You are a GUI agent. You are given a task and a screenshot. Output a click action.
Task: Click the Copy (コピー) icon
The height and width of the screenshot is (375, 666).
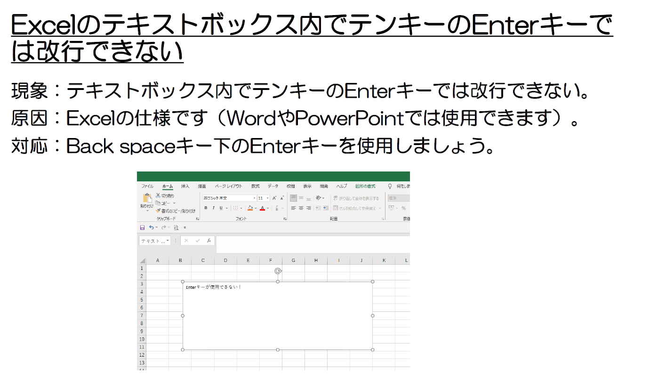[158, 203]
